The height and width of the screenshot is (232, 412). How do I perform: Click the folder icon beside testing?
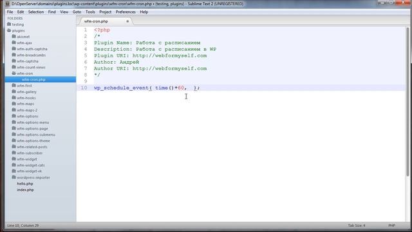pyautogui.click(x=9, y=24)
